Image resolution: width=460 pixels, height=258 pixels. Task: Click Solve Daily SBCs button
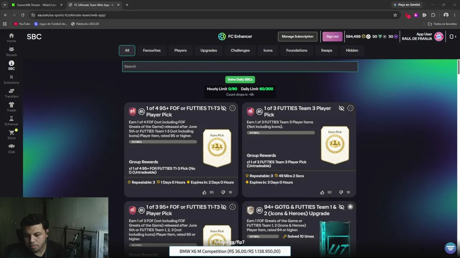(240, 80)
